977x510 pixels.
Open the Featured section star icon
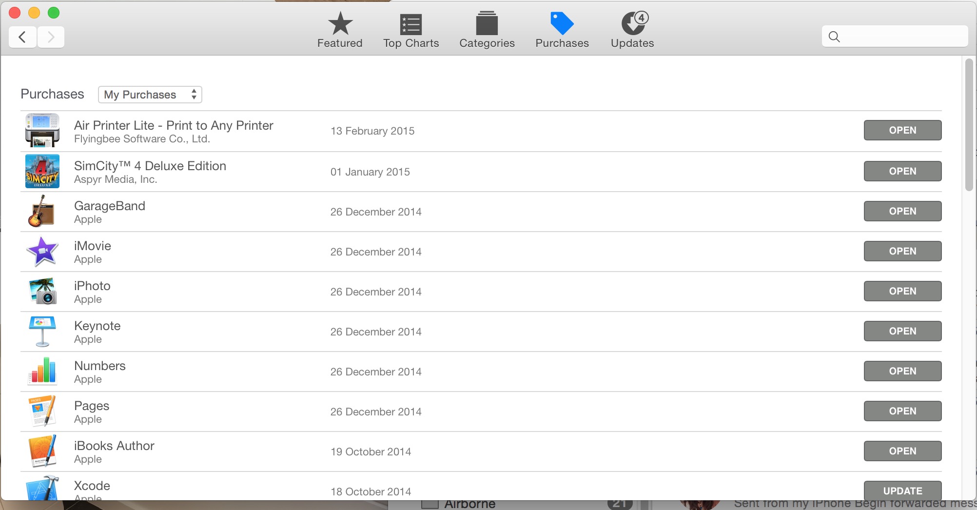(x=340, y=23)
